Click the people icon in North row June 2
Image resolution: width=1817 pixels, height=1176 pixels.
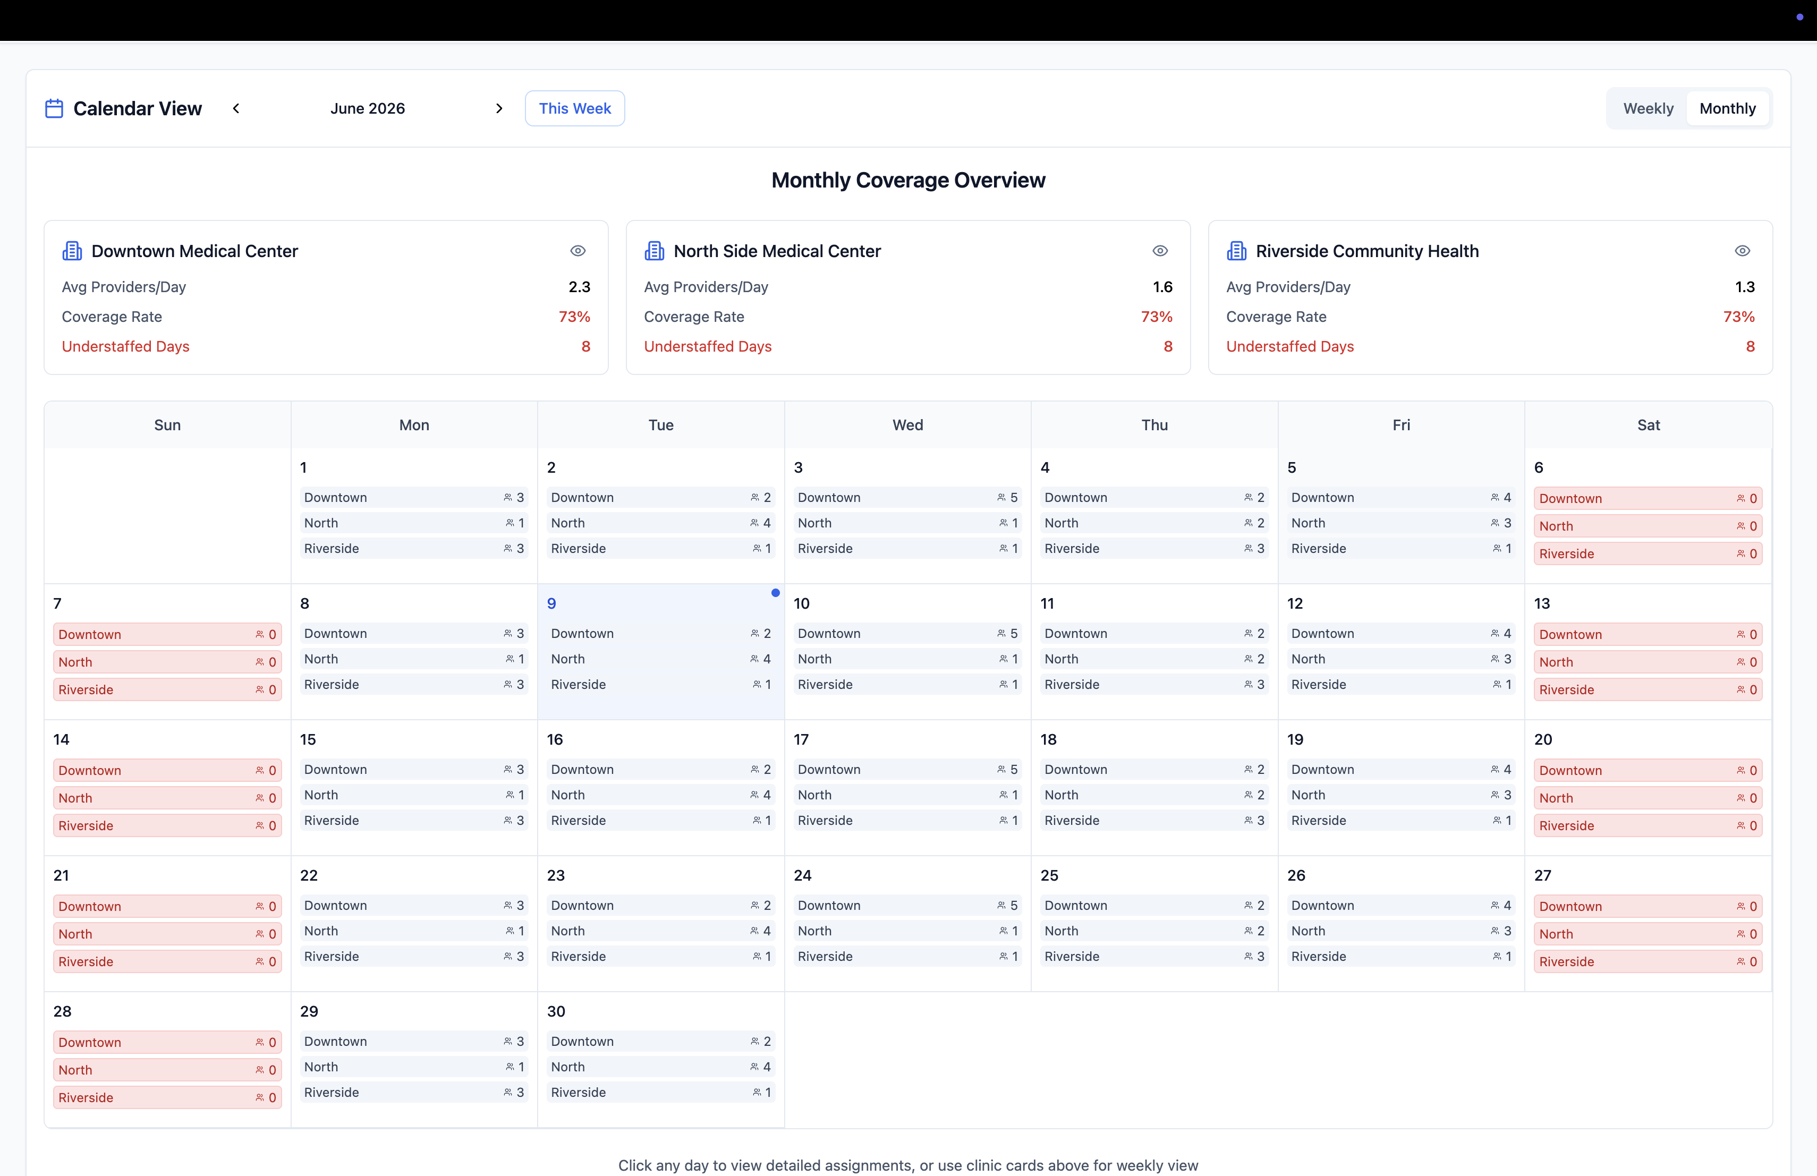pos(754,523)
